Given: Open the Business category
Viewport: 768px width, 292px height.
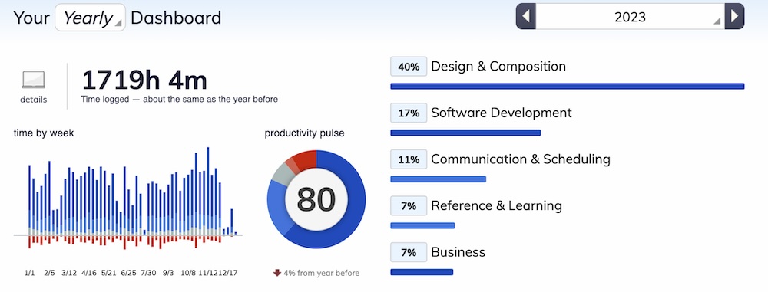Looking at the screenshot, I should pos(458,252).
